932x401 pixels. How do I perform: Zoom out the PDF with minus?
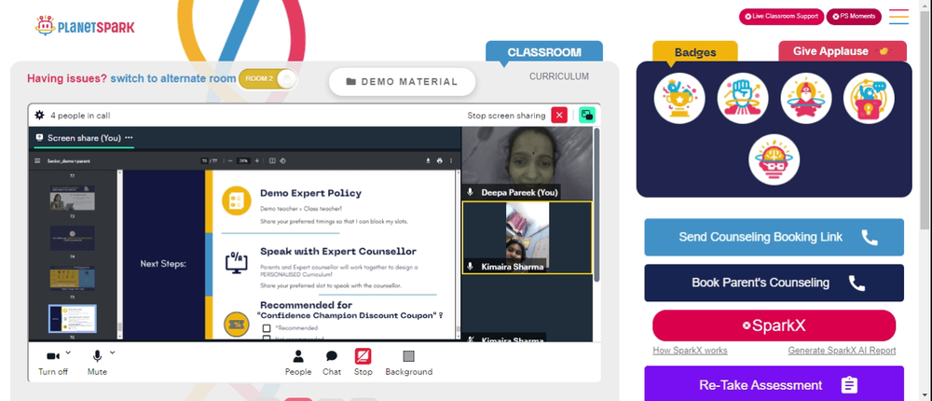click(x=229, y=160)
